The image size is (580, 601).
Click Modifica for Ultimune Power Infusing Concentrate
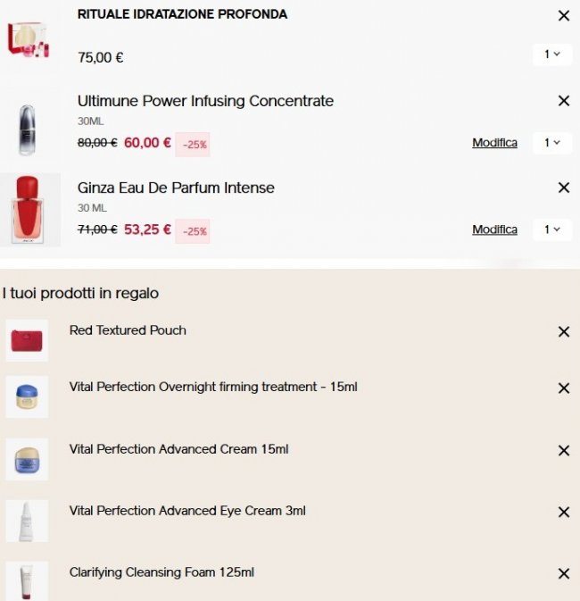coord(494,143)
